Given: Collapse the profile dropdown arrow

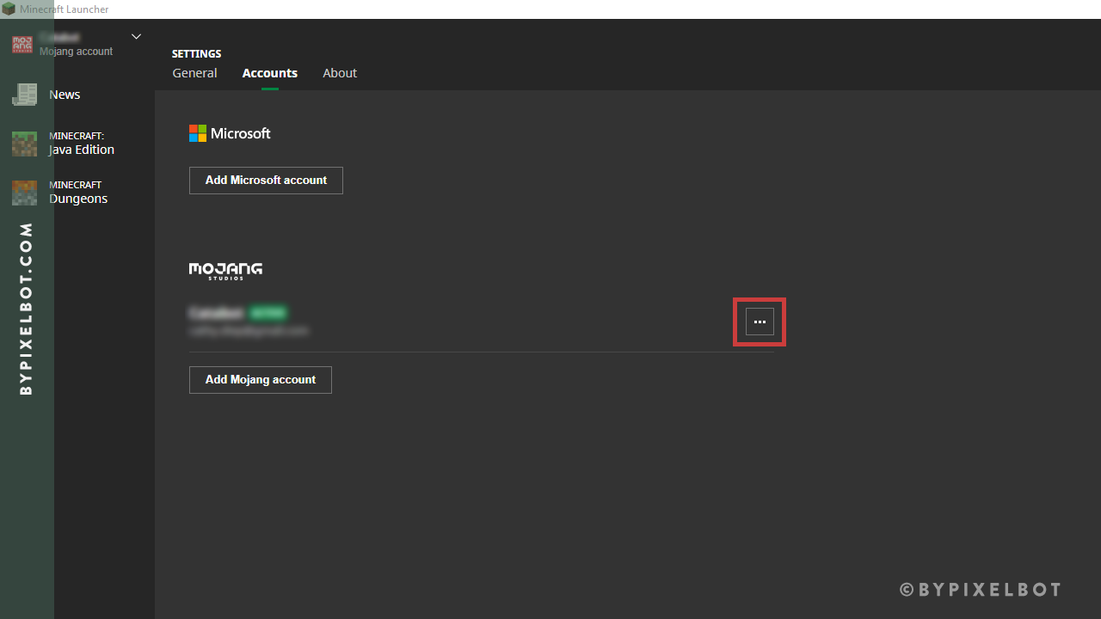Looking at the screenshot, I should pyautogui.click(x=136, y=36).
